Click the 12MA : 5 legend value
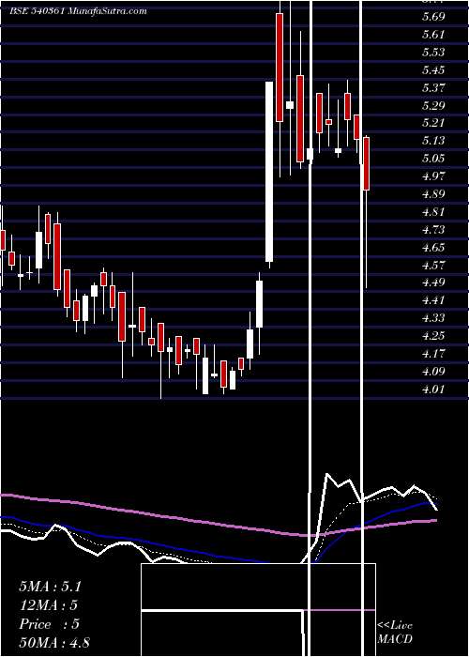Screen dimensions: 469x657 [x=48, y=605]
